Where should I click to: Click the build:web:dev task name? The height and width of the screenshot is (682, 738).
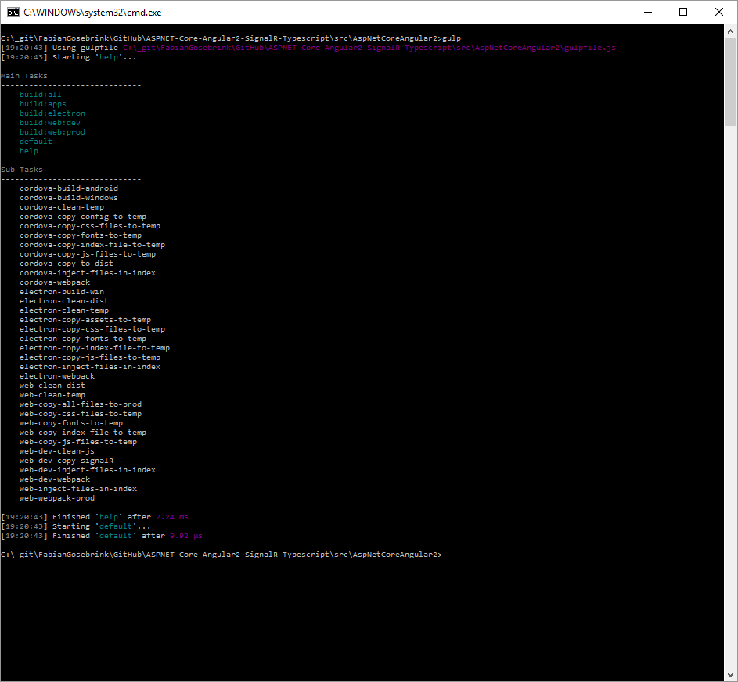point(50,123)
